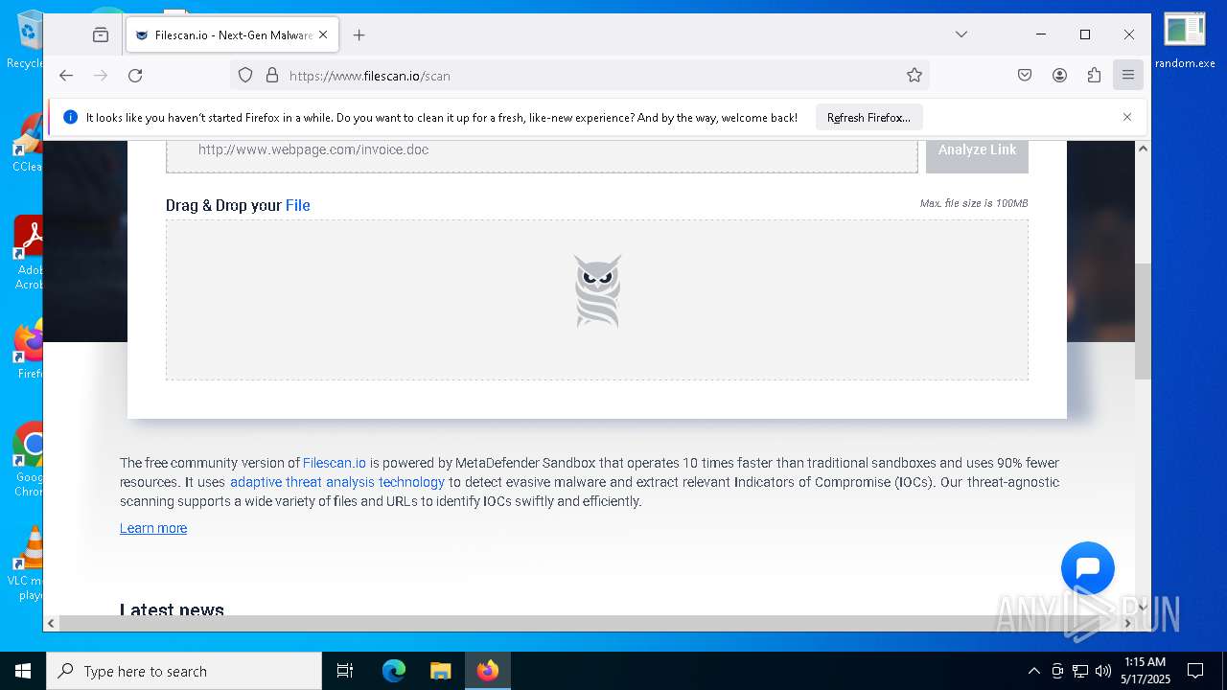Select the Adobe Acrobat desktop shortcut
1227x690 pixels.
click(x=29, y=253)
